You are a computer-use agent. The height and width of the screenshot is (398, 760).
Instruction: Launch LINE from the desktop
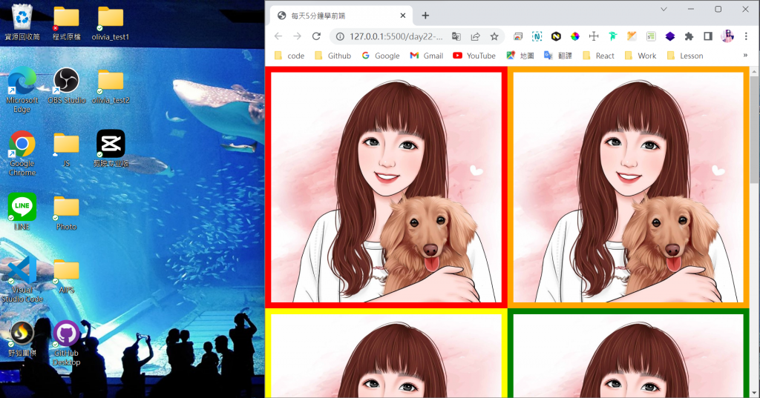[x=22, y=212]
